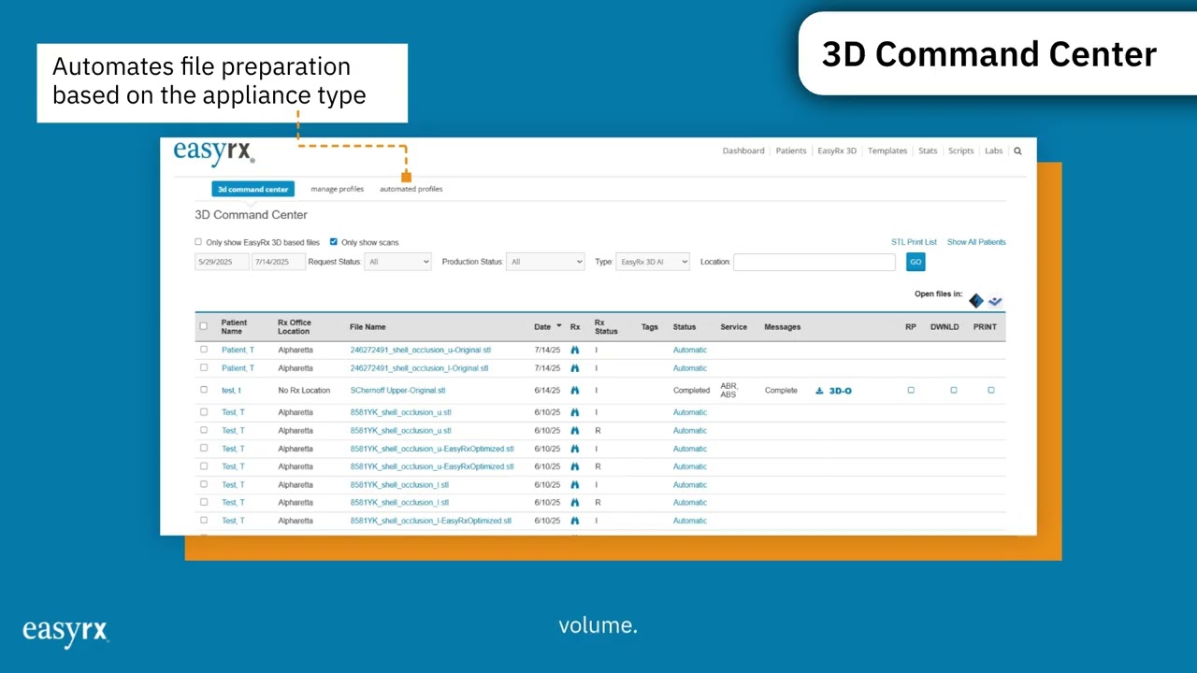Select row checkbox for 246272491_shell_occlusion_u-Original.stl
Screen dimensions: 1197x673
[204, 350]
